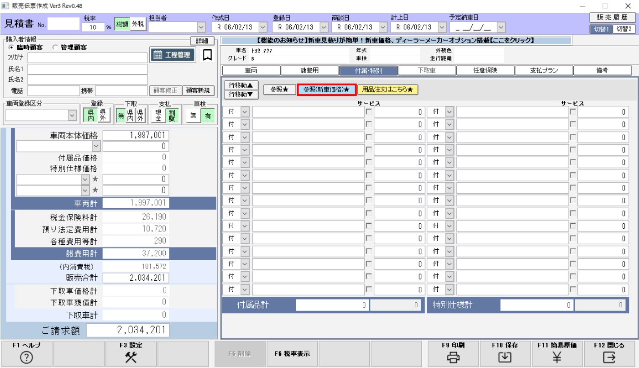Viewport: 639px width, 368px height.
Task: Open first row 付 type dropdown on the left
Action: (245, 112)
